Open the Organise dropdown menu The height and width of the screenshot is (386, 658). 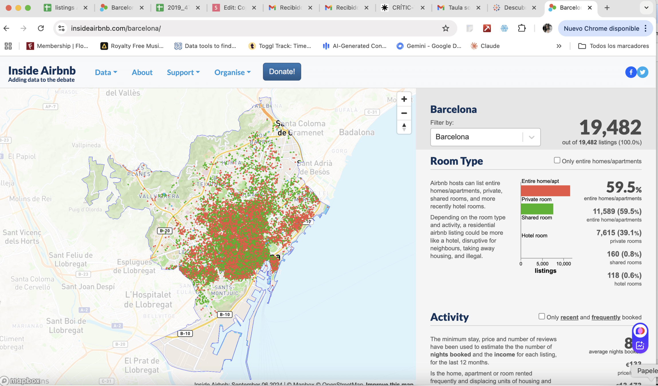tap(233, 72)
